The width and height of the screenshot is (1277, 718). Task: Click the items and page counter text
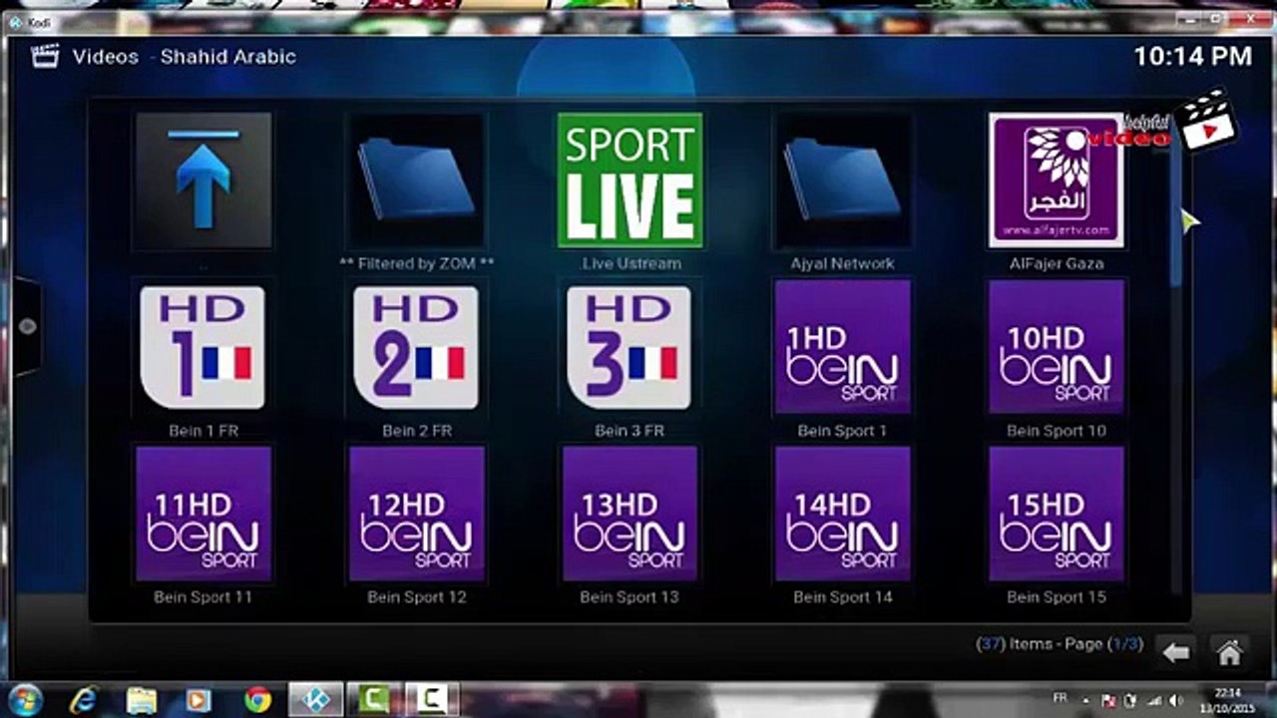pos(1060,644)
